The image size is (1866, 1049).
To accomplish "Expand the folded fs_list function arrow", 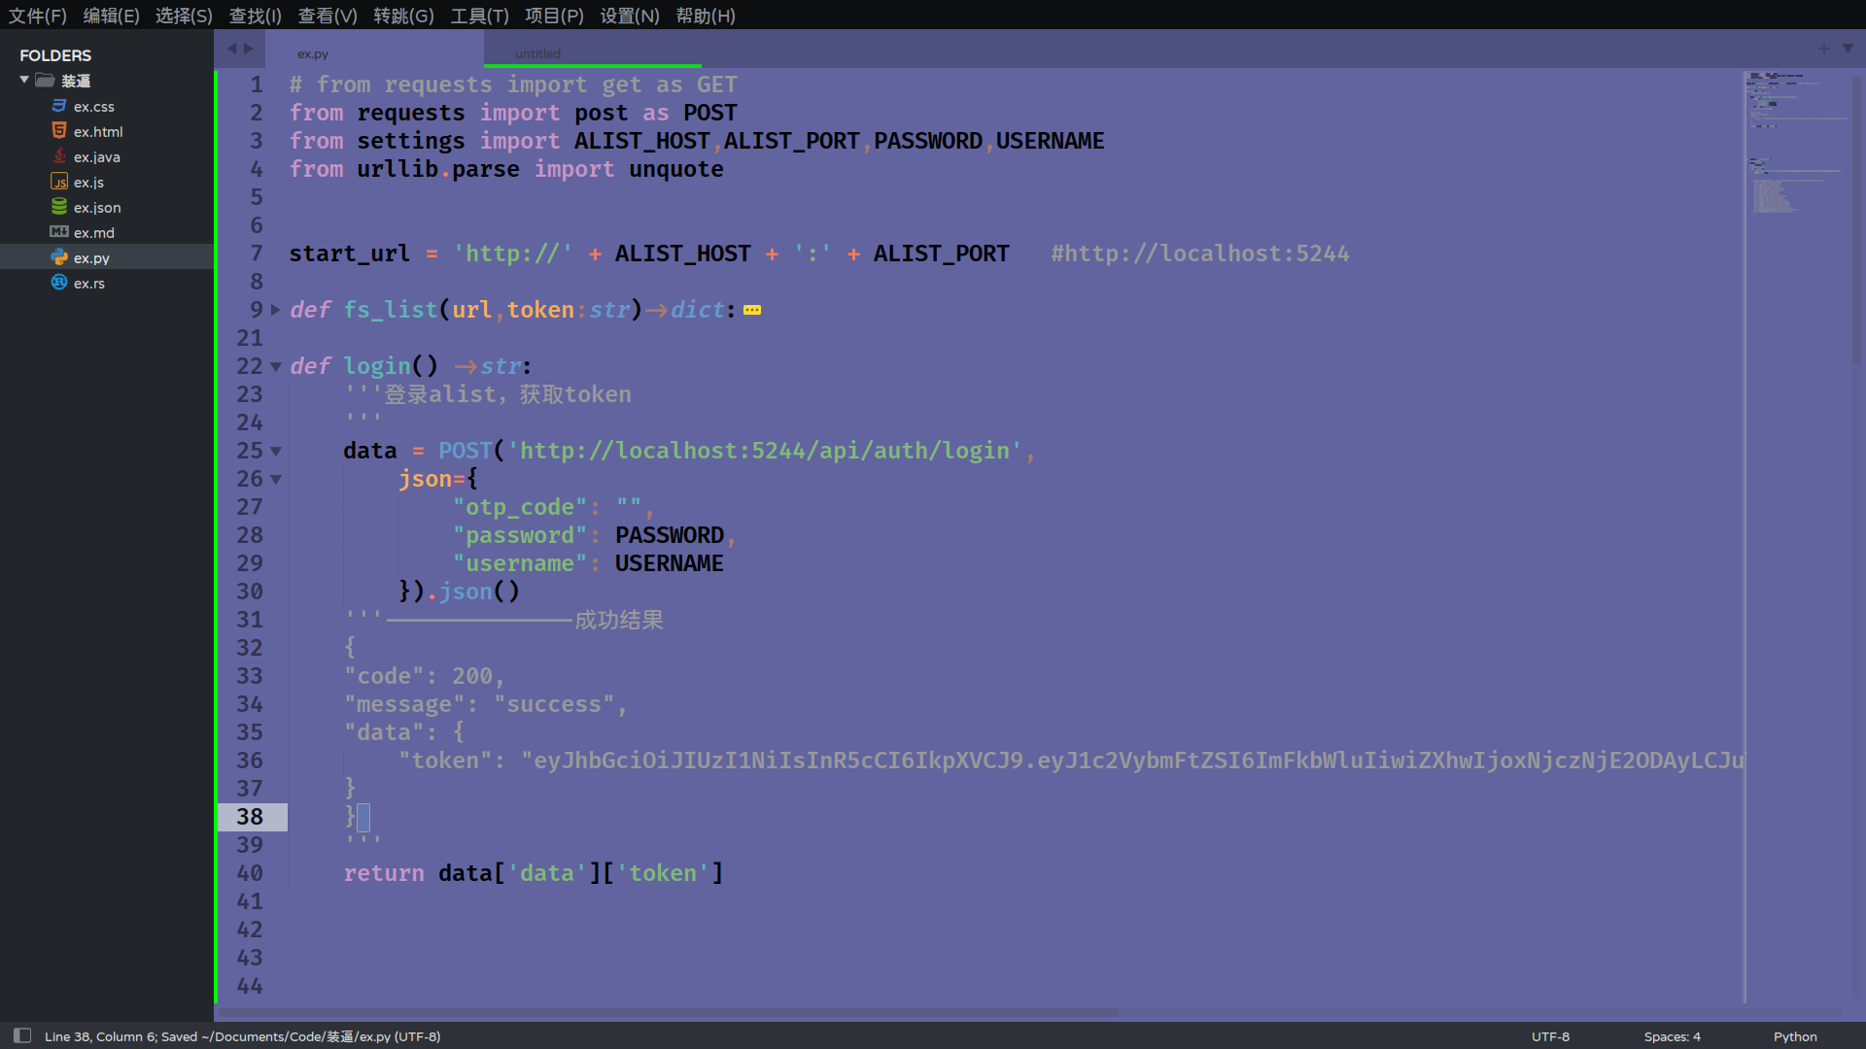I will 276,310.
